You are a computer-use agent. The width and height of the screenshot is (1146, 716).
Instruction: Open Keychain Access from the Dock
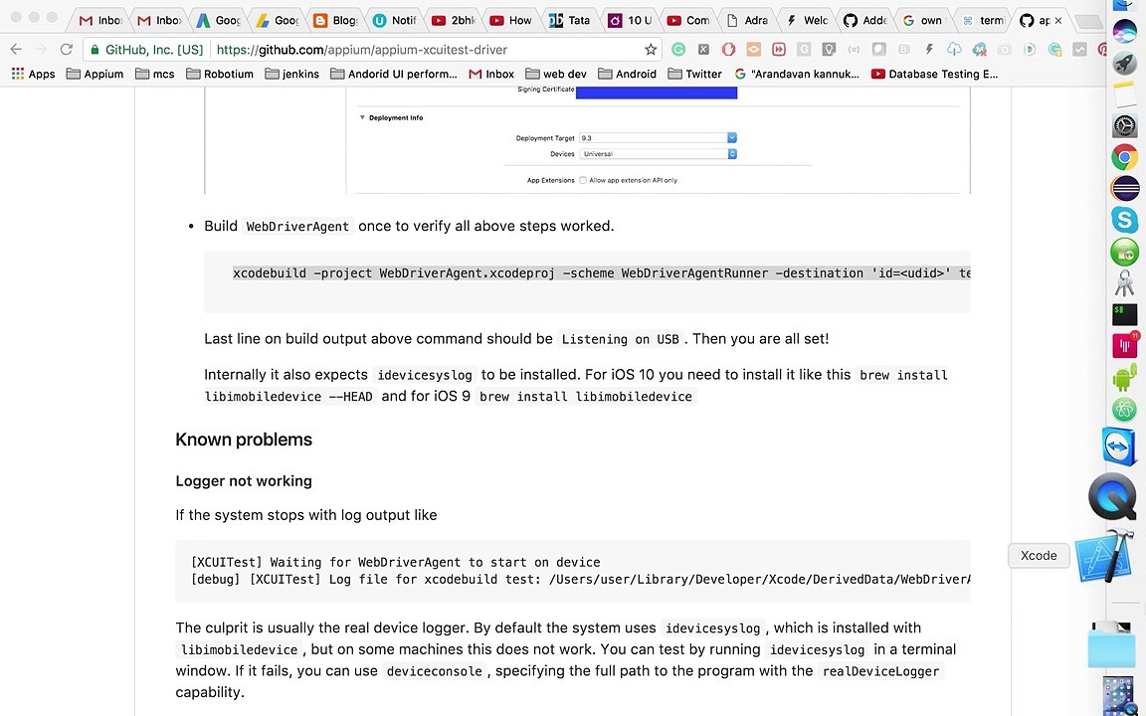1124,282
